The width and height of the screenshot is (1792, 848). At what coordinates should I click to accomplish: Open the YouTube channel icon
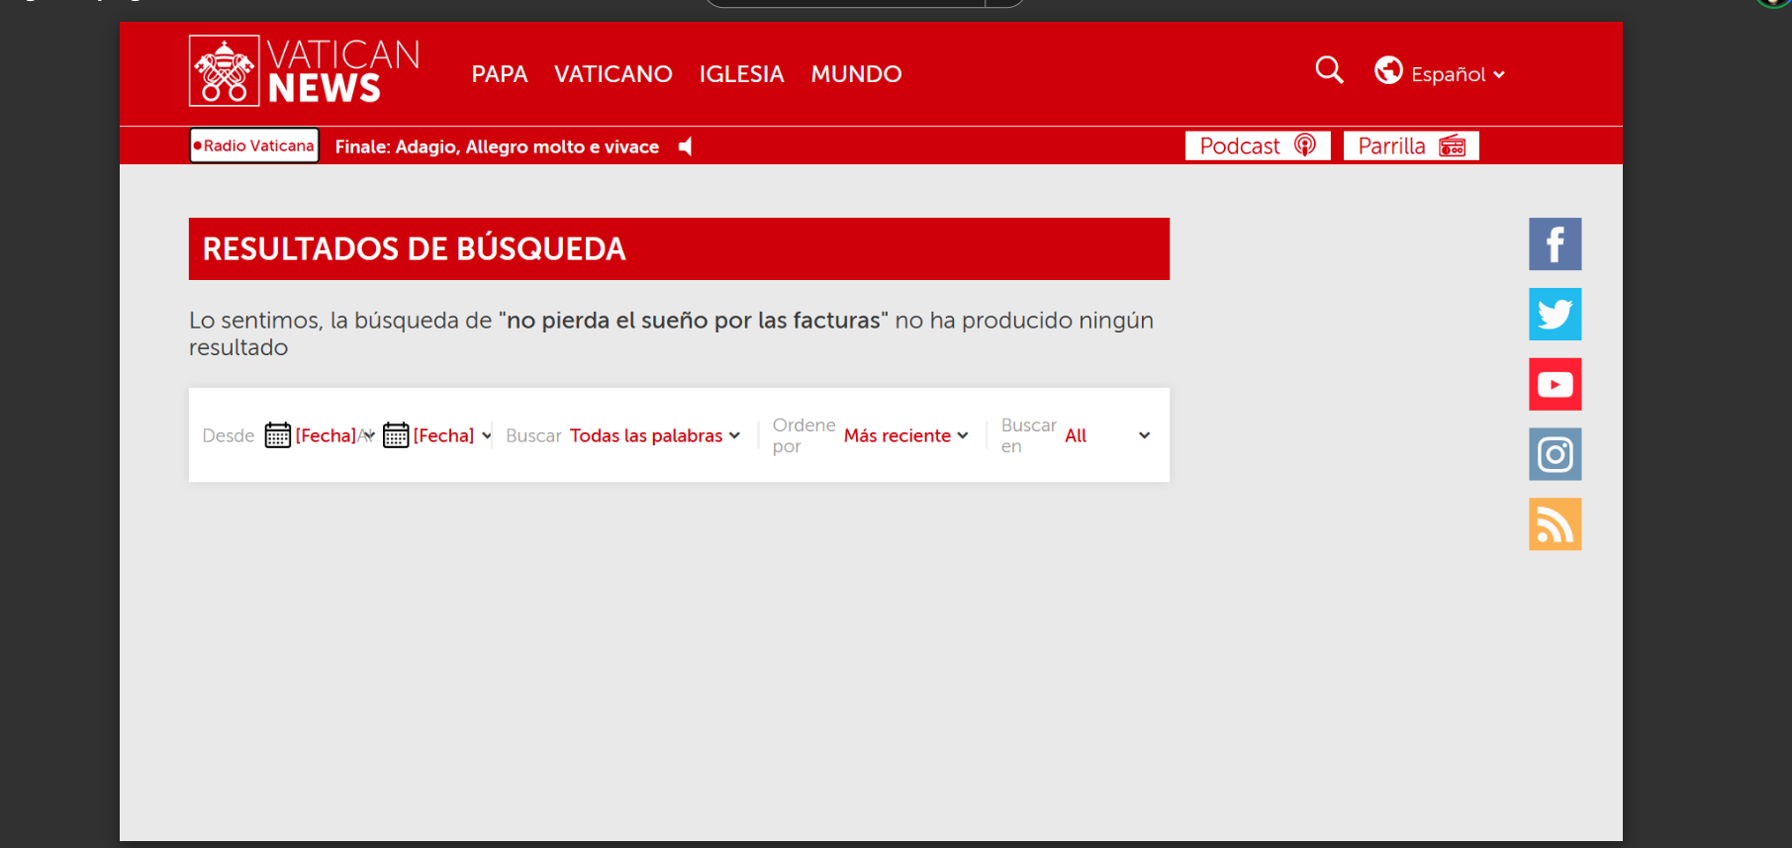[x=1555, y=384]
